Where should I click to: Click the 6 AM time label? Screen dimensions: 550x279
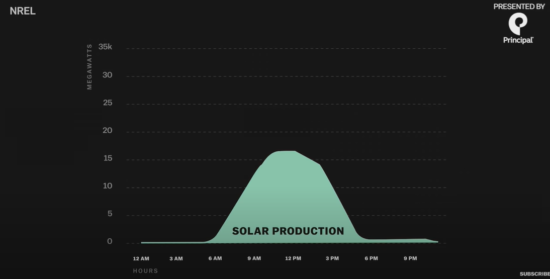tap(215, 258)
